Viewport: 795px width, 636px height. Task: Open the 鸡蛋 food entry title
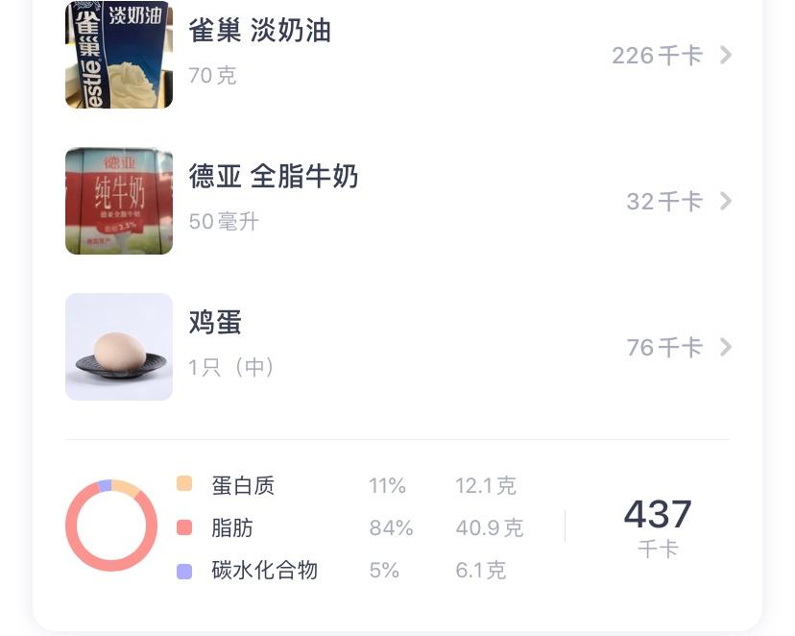215,323
